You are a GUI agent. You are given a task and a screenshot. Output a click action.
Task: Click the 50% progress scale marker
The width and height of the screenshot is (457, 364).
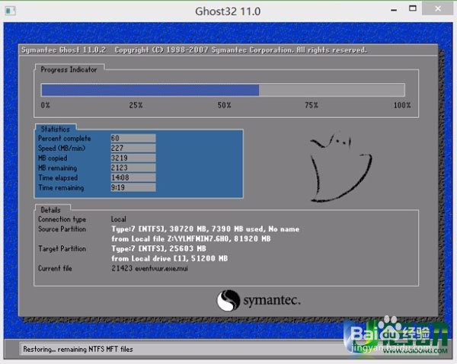(224, 105)
